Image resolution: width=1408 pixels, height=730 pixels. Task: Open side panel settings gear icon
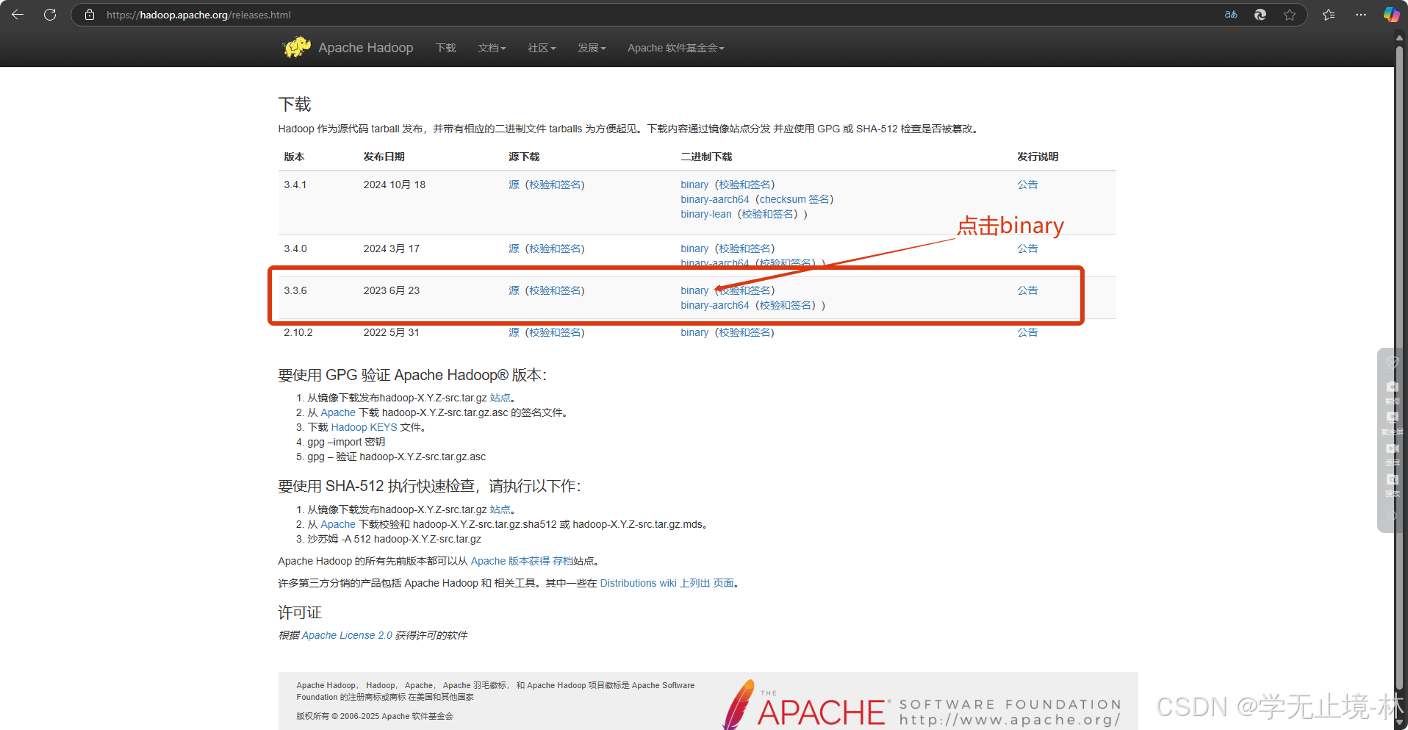[1392, 515]
